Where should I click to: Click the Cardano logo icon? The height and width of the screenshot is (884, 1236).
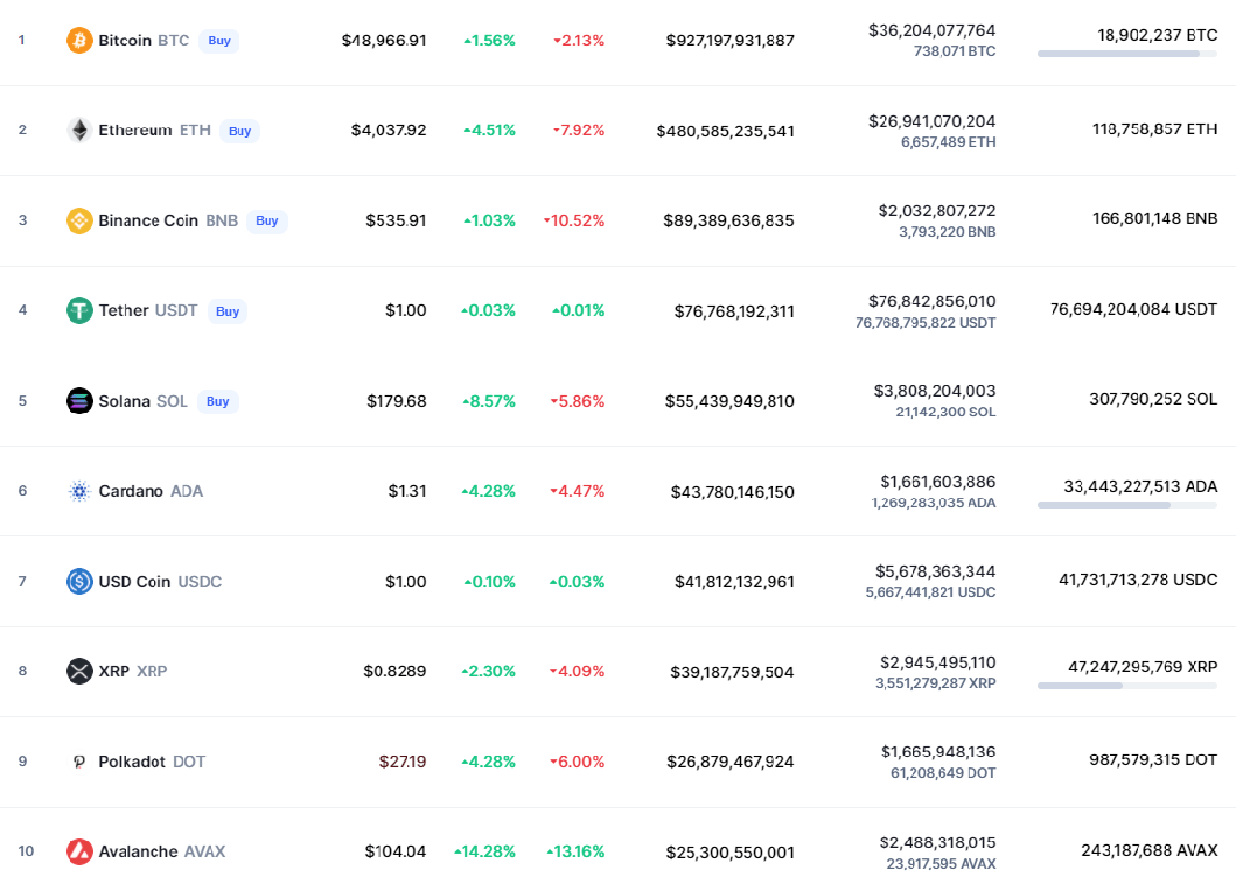tap(79, 491)
